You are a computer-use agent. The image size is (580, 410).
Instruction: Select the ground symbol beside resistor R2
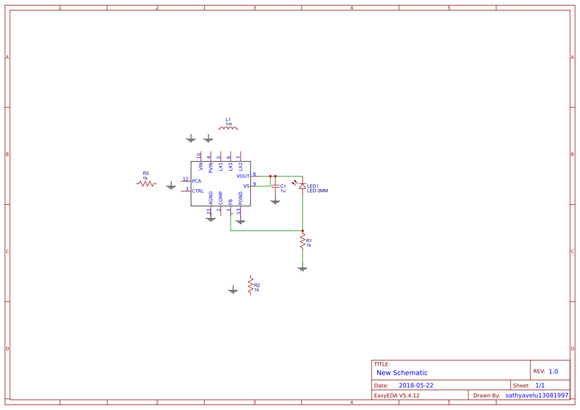tap(233, 290)
